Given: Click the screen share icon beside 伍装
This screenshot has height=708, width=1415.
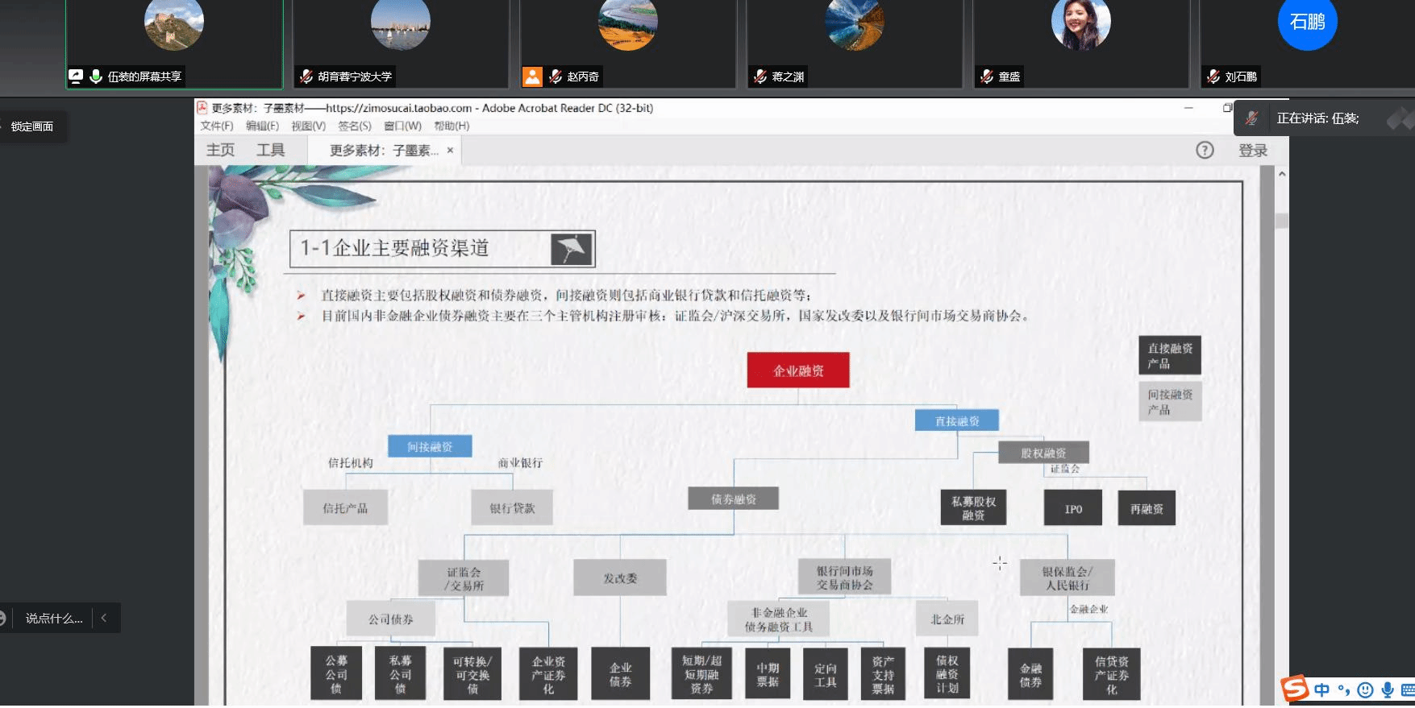Looking at the screenshot, I should (76, 77).
